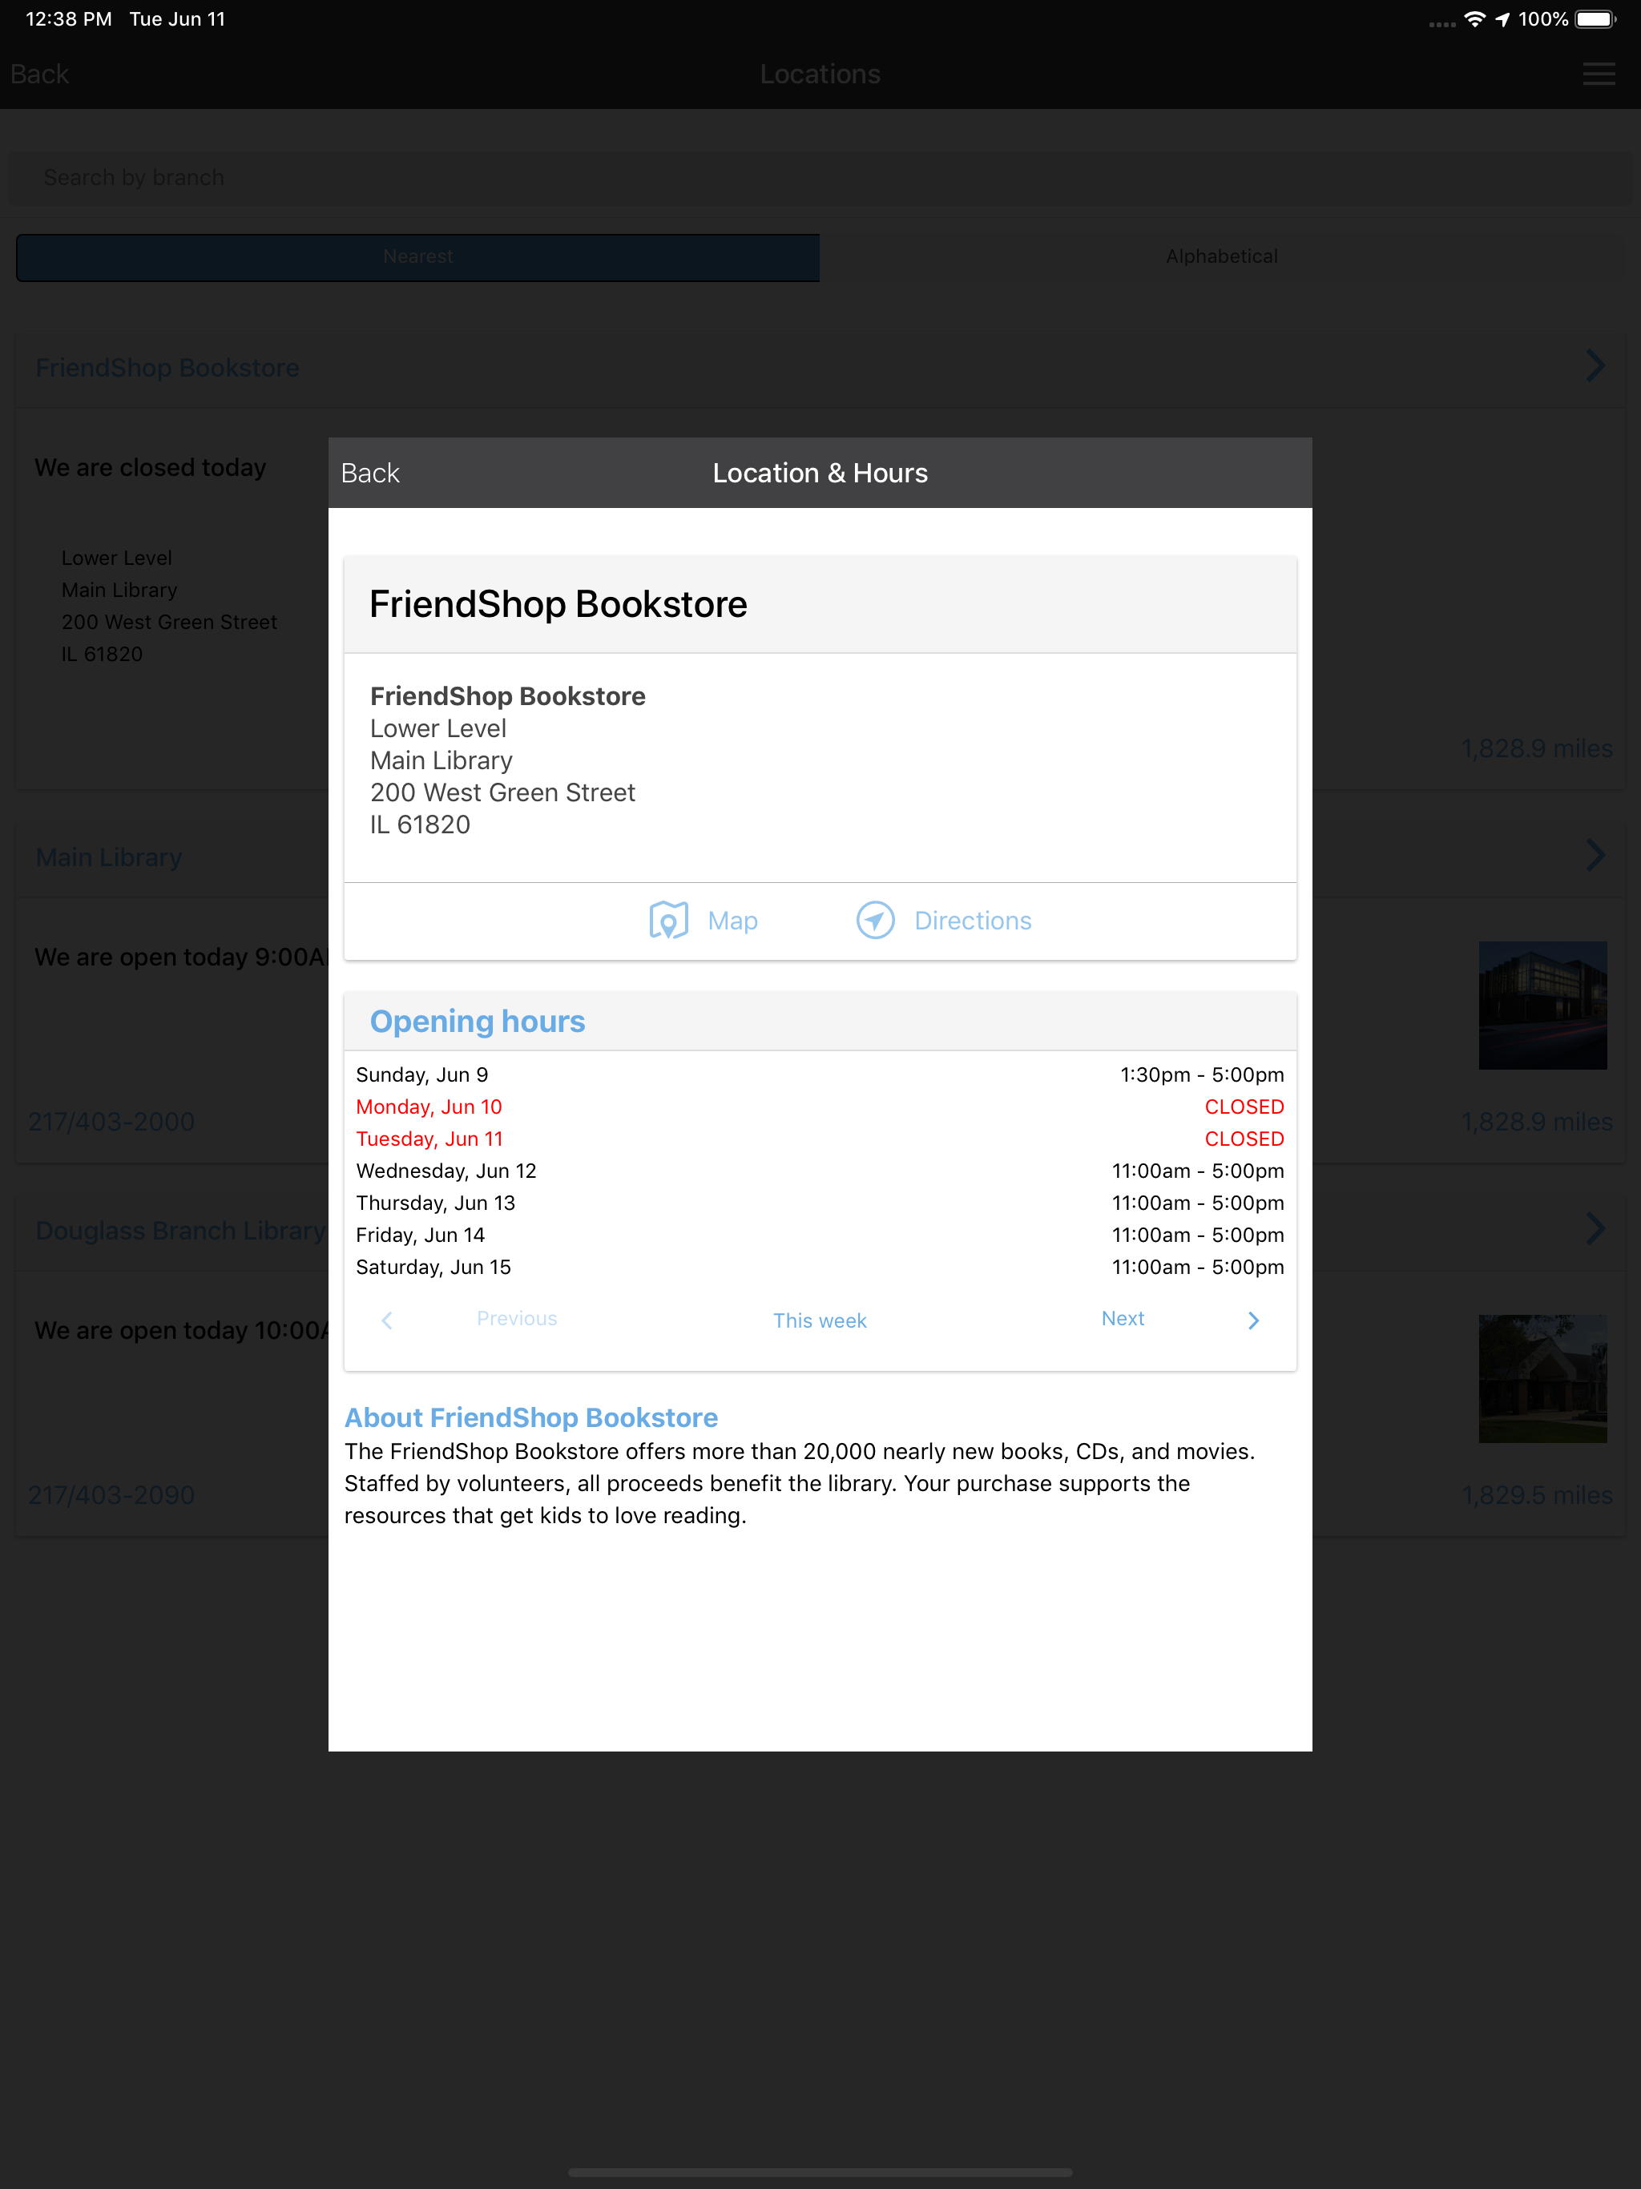The image size is (1641, 2189).
Task: Select the Monday, Jun 10 row
Action: pyautogui.click(x=820, y=1107)
